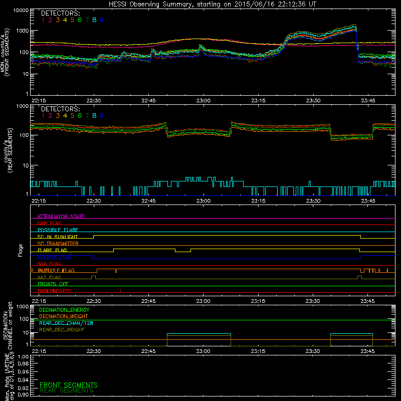
Task: Select green detector 6 in the rear segments legend
Action: (80, 116)
